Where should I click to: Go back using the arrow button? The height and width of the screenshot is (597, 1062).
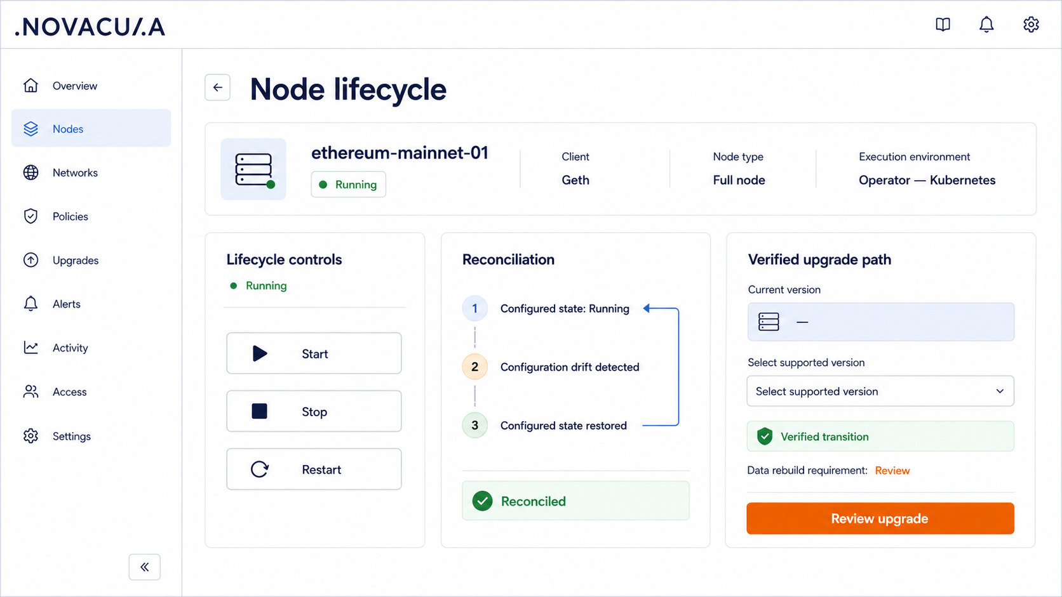(217, 88)
